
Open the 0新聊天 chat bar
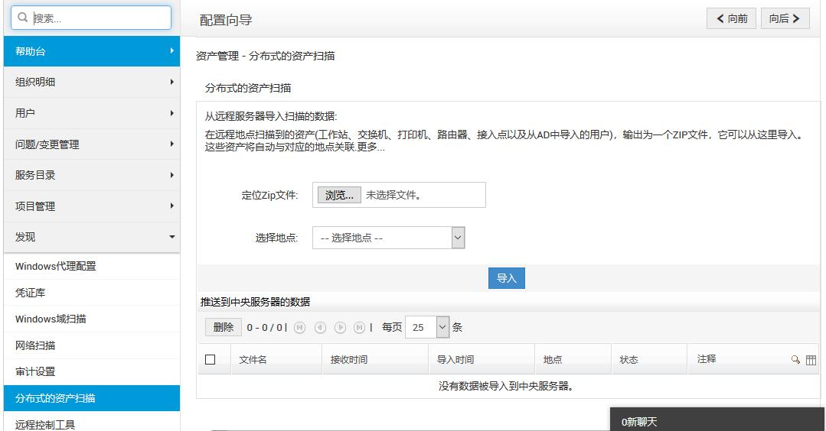(x=717, y=420)
